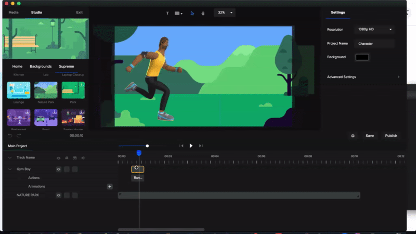Toggle the lock icon in track header
416x234 pixels.
67,158
